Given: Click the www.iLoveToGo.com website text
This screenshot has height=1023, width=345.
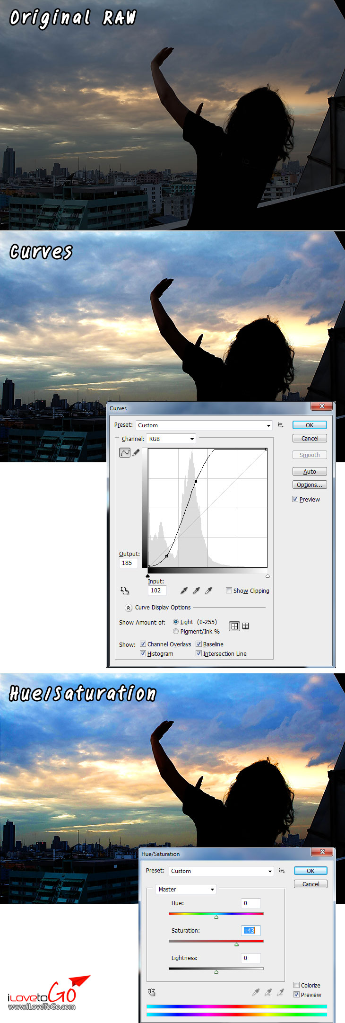Looking at the screenshot, I should click(x=42, y=1006).
